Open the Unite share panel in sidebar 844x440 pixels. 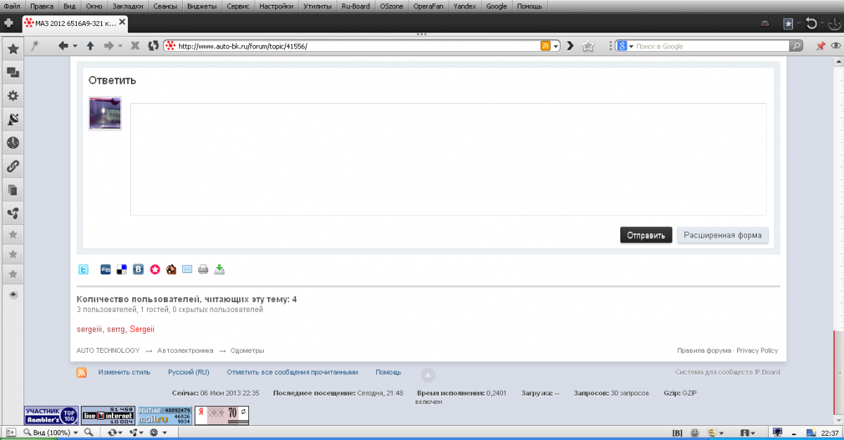click(13, 213)
